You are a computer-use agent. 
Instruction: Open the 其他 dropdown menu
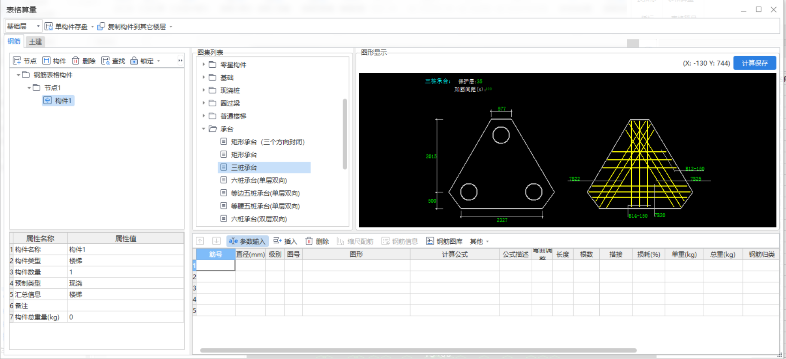479,241
